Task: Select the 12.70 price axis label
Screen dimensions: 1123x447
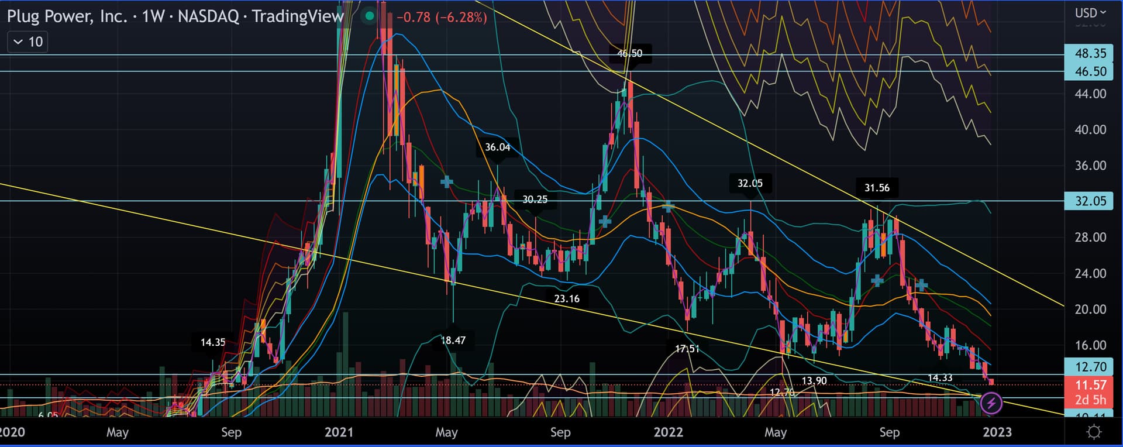Action: [1090, 367]
